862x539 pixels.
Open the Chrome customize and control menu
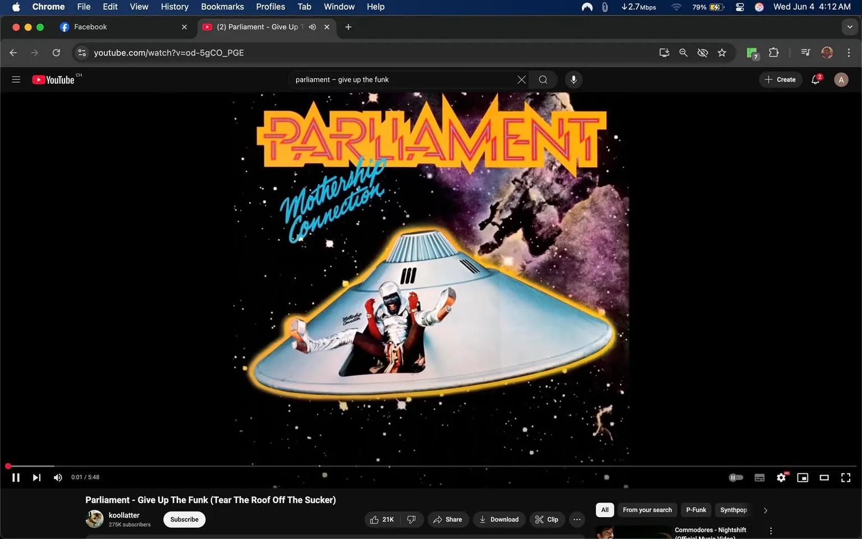(849, 52)
